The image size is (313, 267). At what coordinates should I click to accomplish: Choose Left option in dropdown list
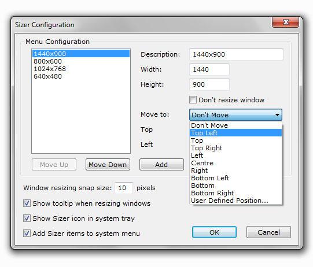[x=235, y=155]
